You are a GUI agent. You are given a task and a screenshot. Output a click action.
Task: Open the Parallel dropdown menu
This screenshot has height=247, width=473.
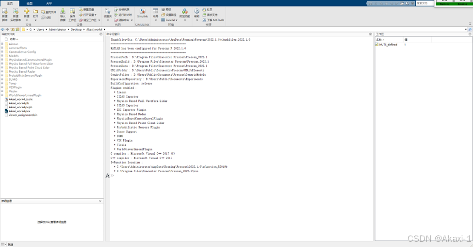pos(169,20)
